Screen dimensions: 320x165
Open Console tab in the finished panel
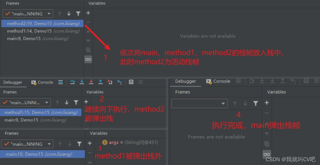[x=218, y=81]
